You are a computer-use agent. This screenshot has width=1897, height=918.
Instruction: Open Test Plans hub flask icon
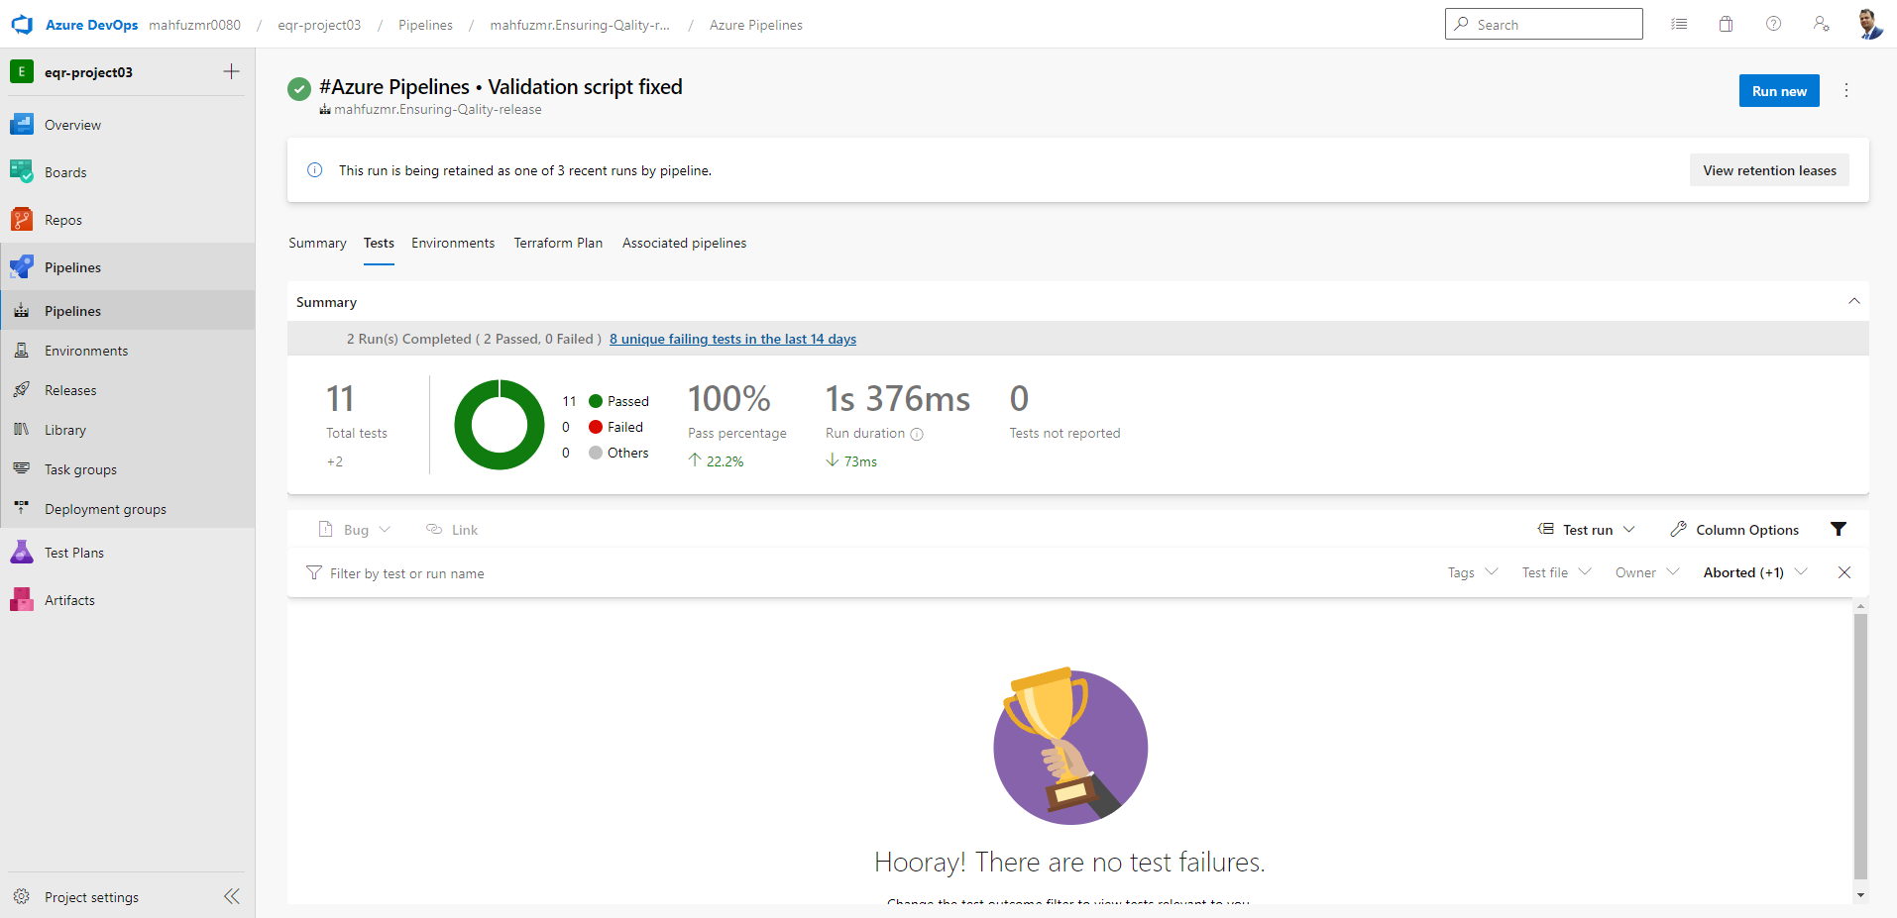tap(22, 553)
